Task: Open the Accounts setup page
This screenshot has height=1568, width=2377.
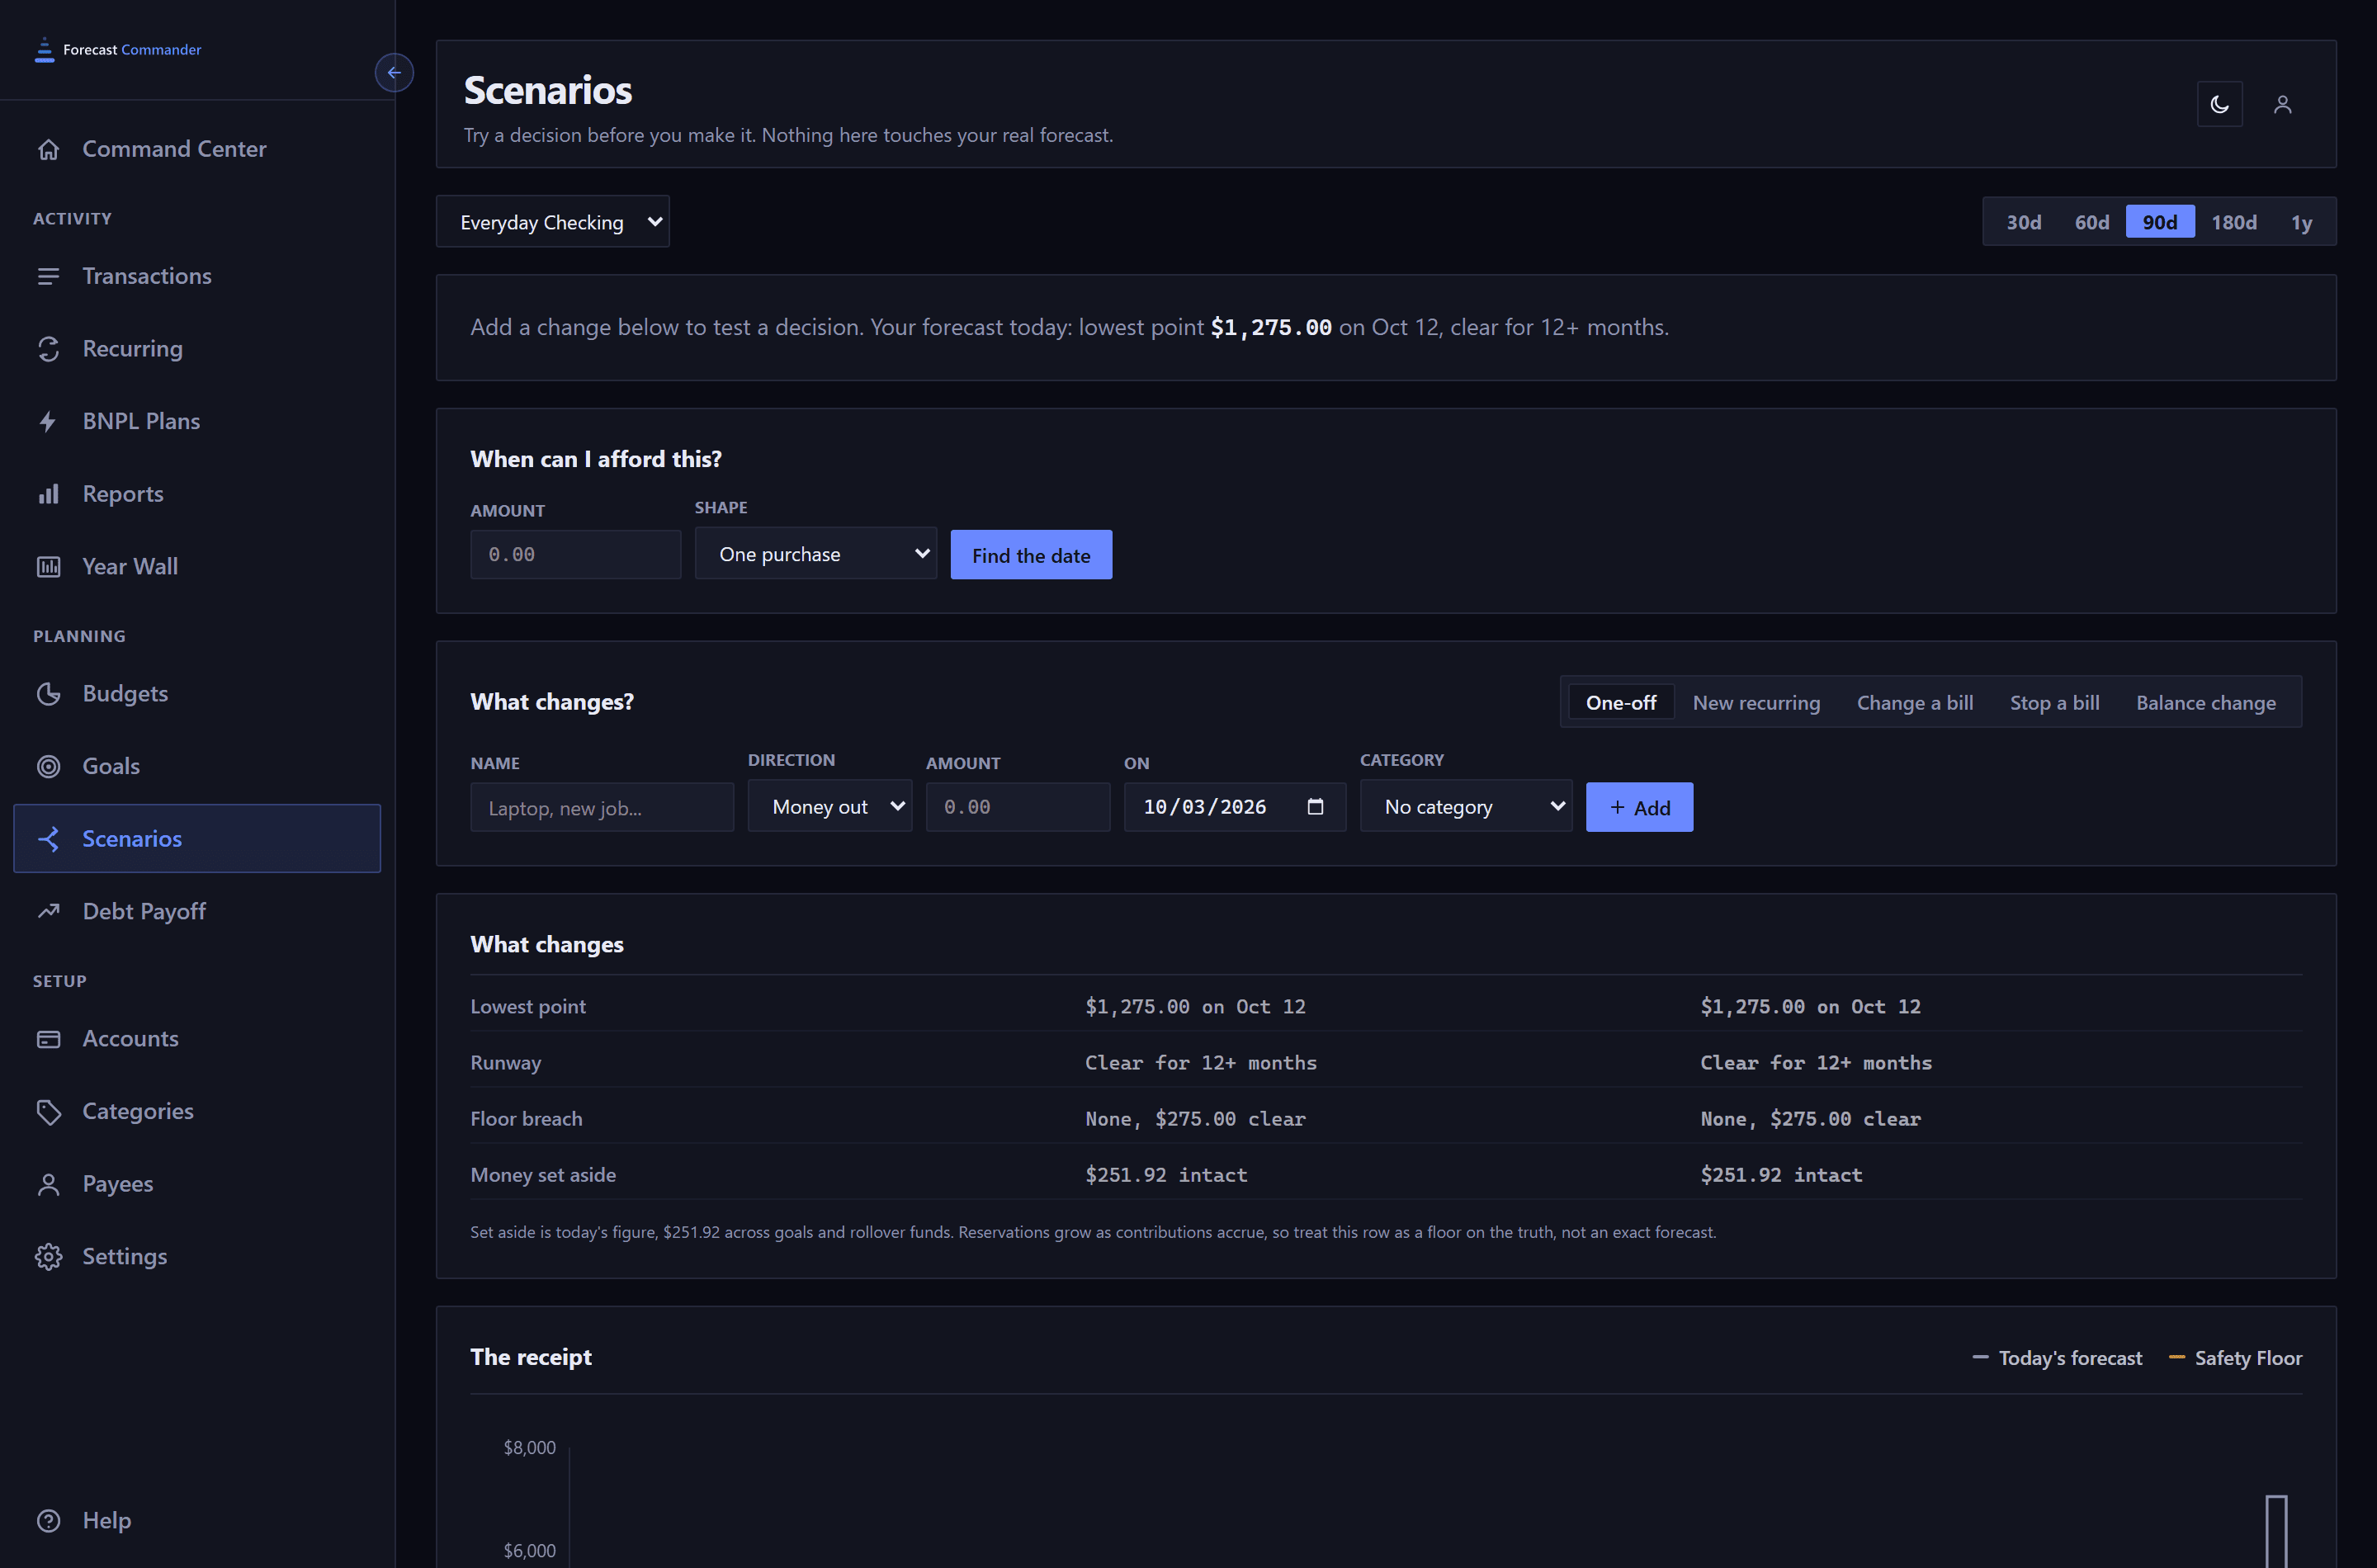Action: tap(197, 1039)
